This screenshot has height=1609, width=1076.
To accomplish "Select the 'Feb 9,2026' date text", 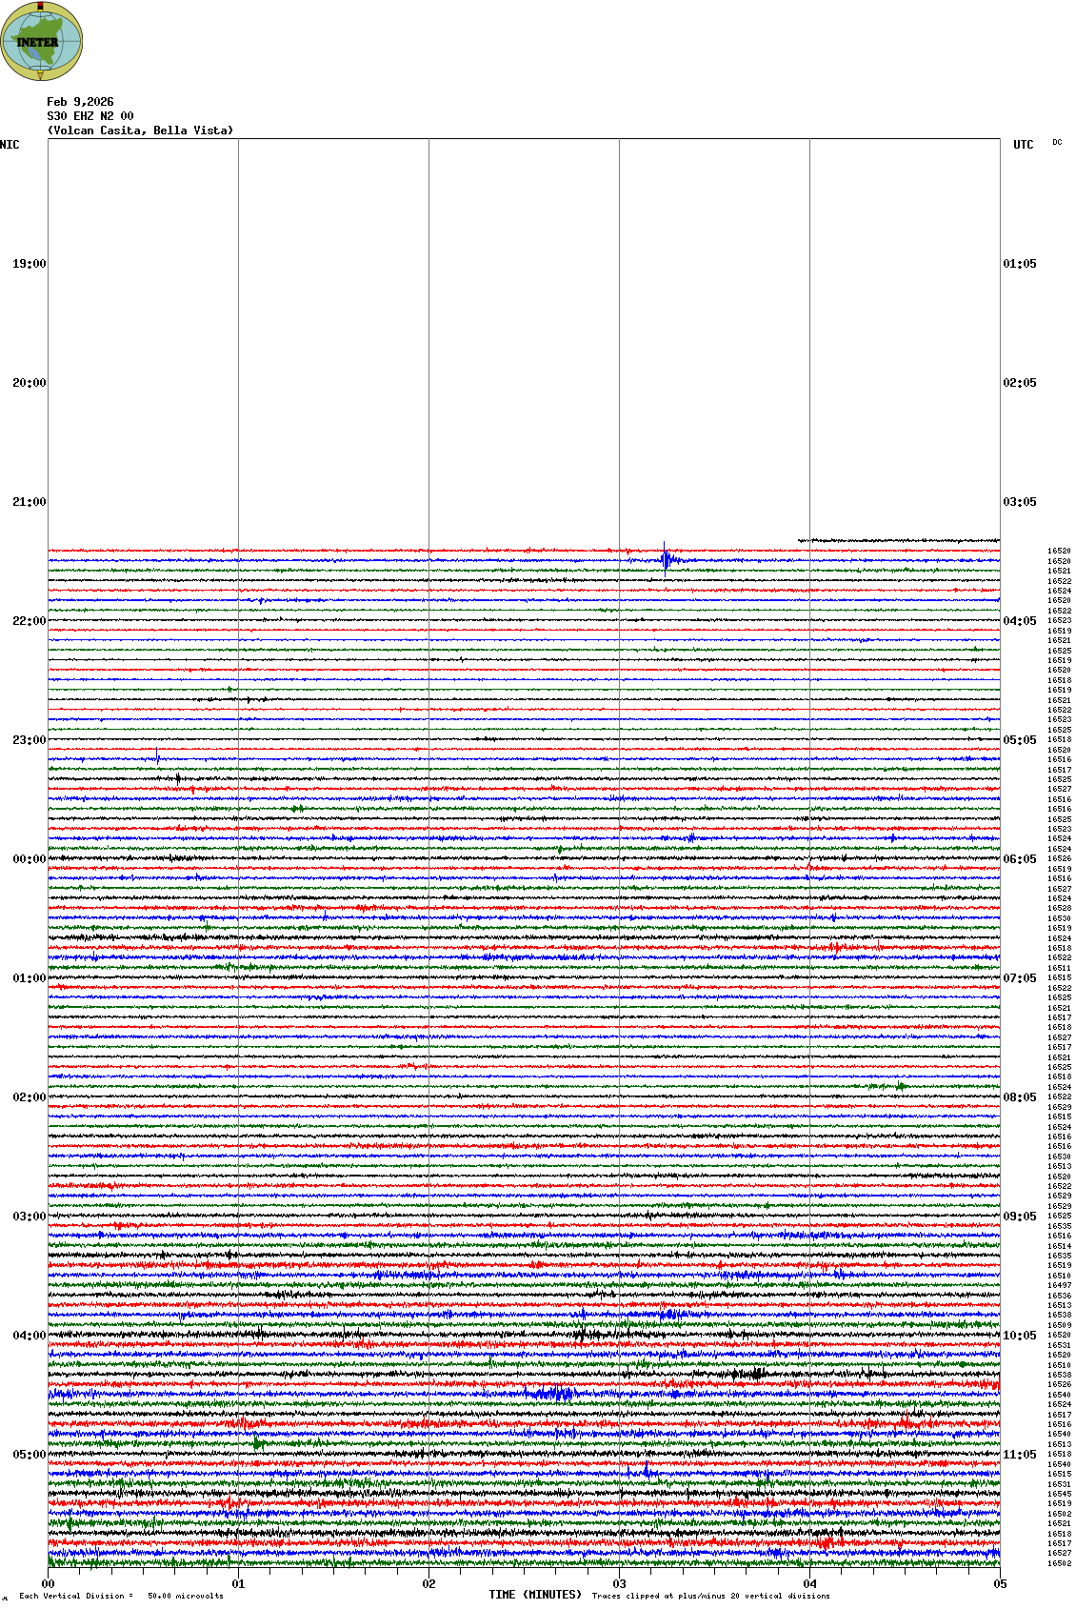I will (x=80, y=102).
